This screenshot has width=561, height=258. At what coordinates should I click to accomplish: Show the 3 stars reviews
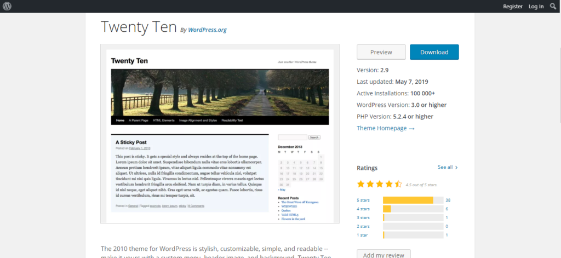pos(364,217)
